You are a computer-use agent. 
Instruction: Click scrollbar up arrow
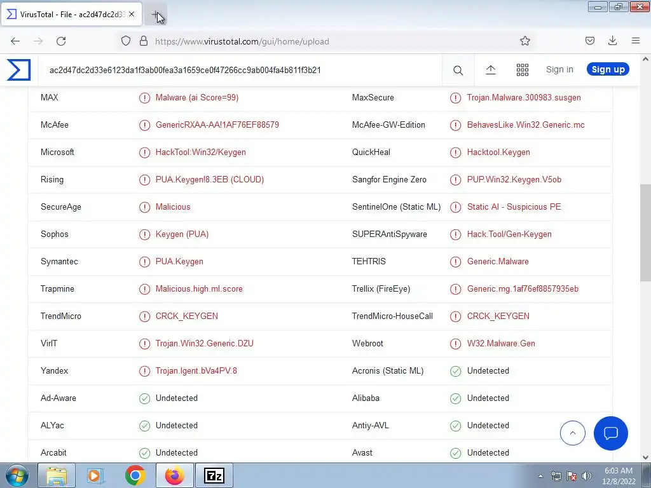pos(645,59)
